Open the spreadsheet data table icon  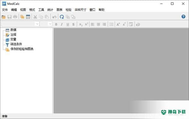tap(28, 17)
